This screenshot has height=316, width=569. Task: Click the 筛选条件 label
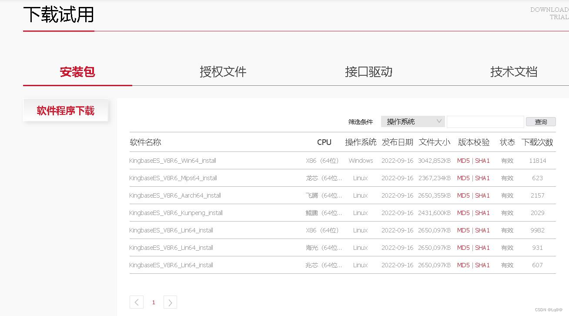(x=361, y=122)
